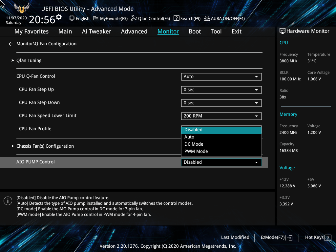Click English language selector text
This screenshot has width=336, height=252.
(82, 19)
